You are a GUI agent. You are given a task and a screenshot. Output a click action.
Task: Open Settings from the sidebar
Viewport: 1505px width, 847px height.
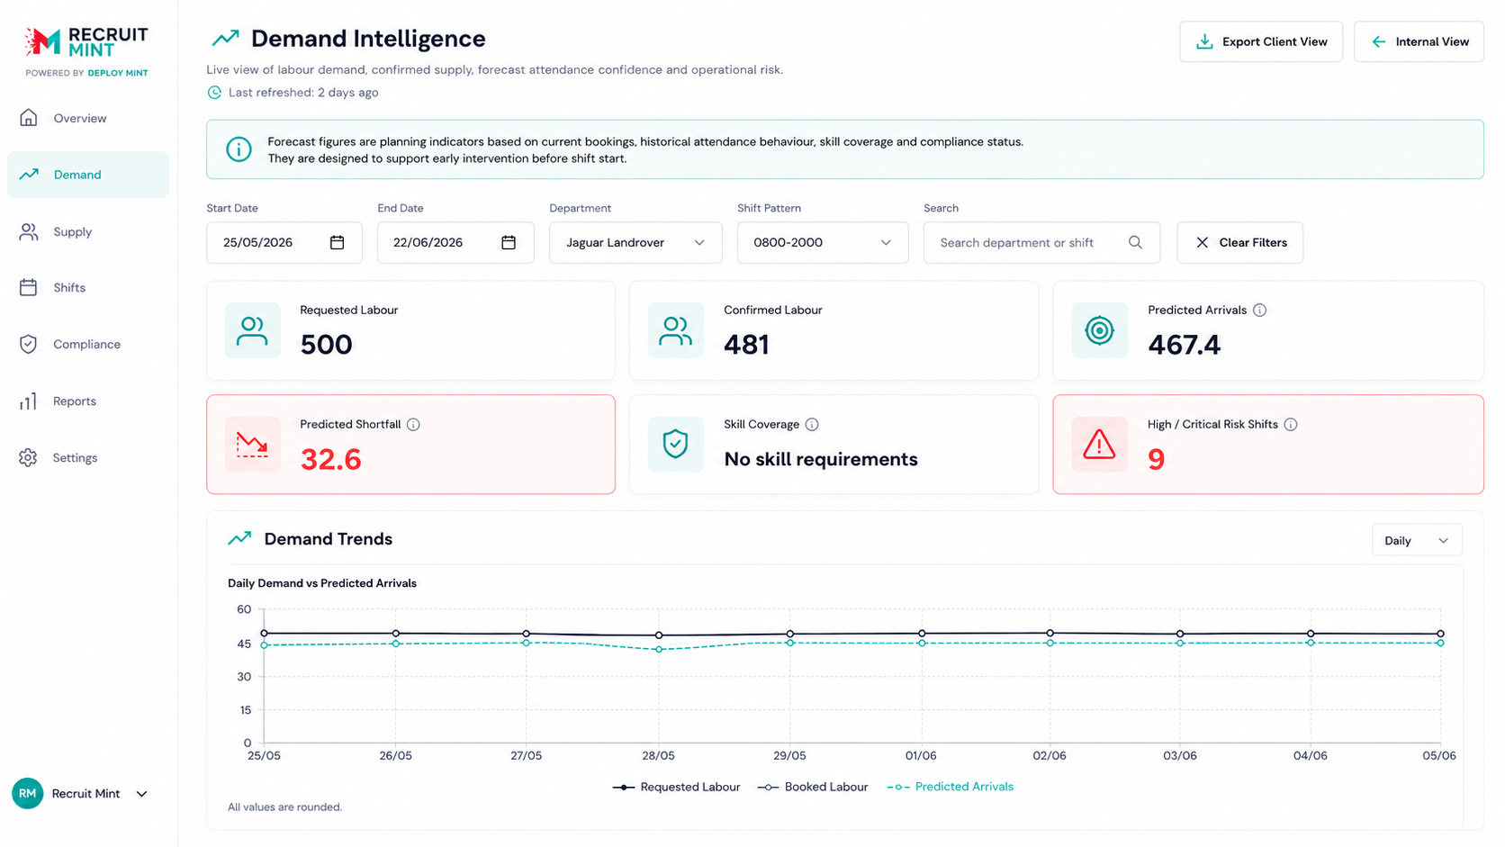(x=88, y=457)
